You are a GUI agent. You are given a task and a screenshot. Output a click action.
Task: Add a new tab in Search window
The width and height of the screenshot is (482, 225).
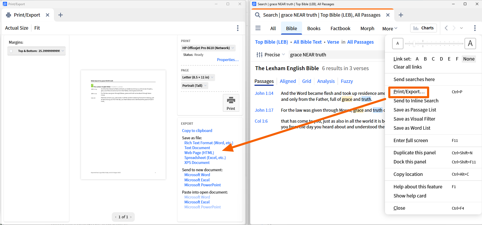tap(401, 15)
